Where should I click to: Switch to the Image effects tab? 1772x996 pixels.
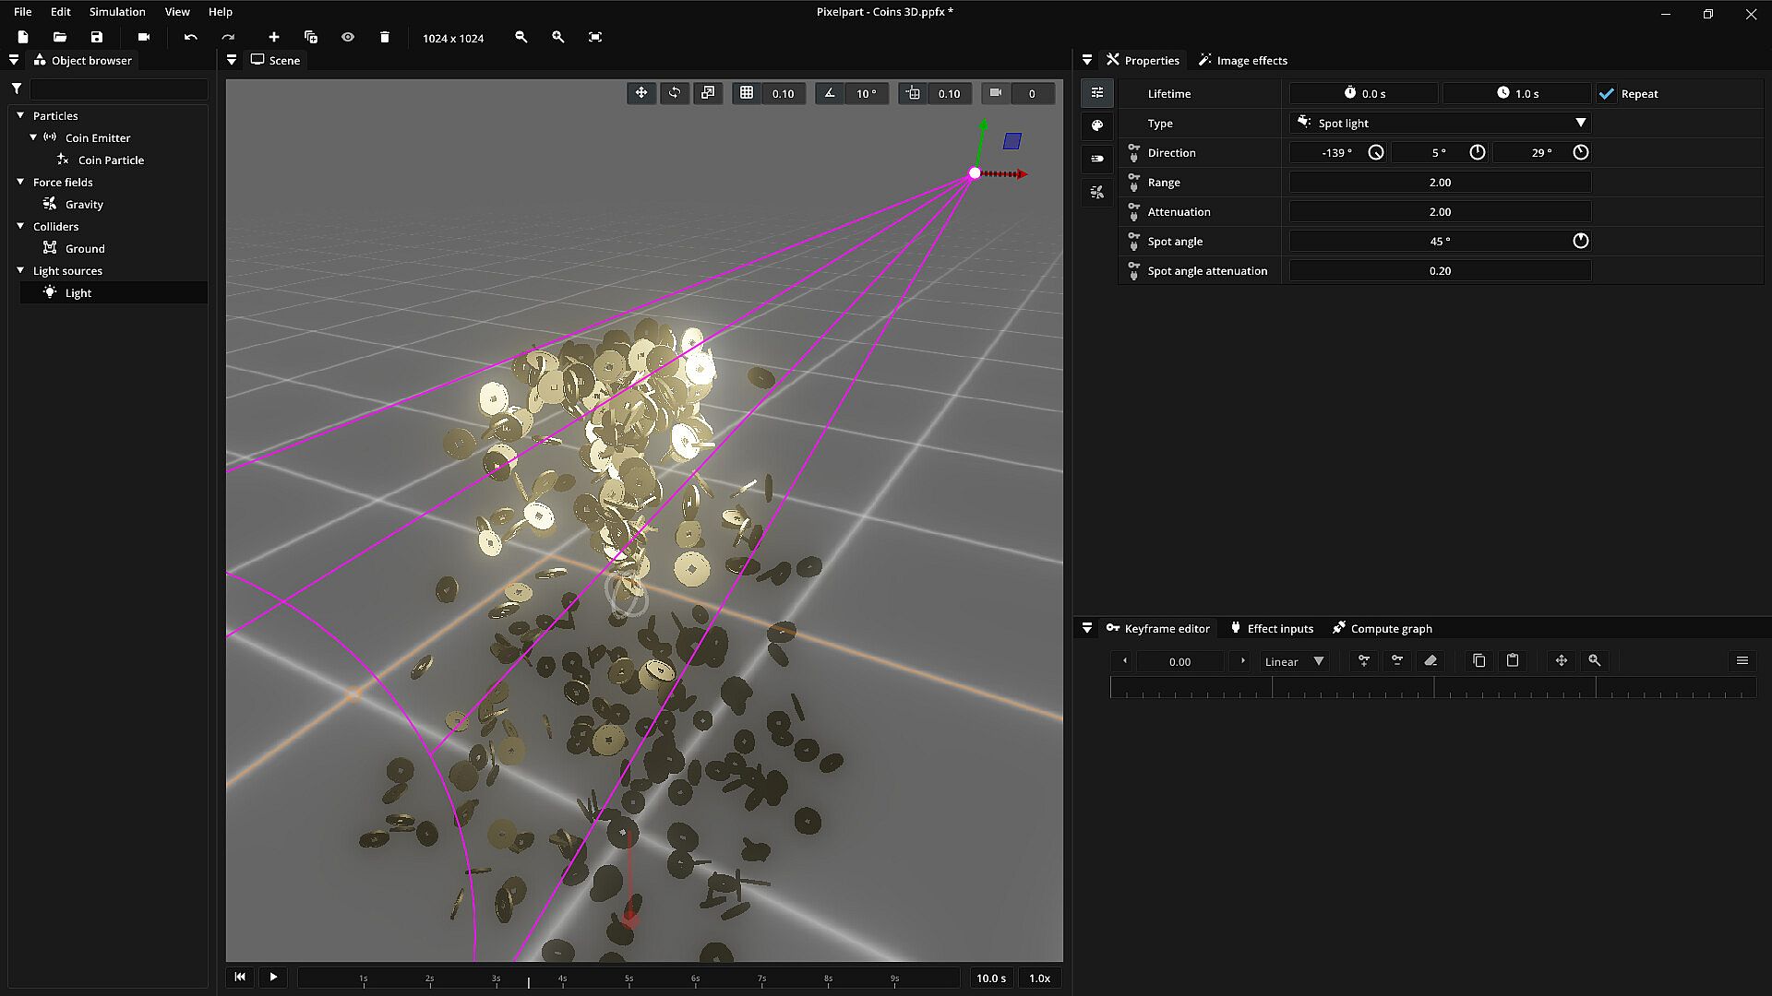[1242, 60]
